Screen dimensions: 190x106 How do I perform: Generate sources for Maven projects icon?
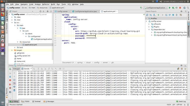pyautogui.click(x=151, y=15)
